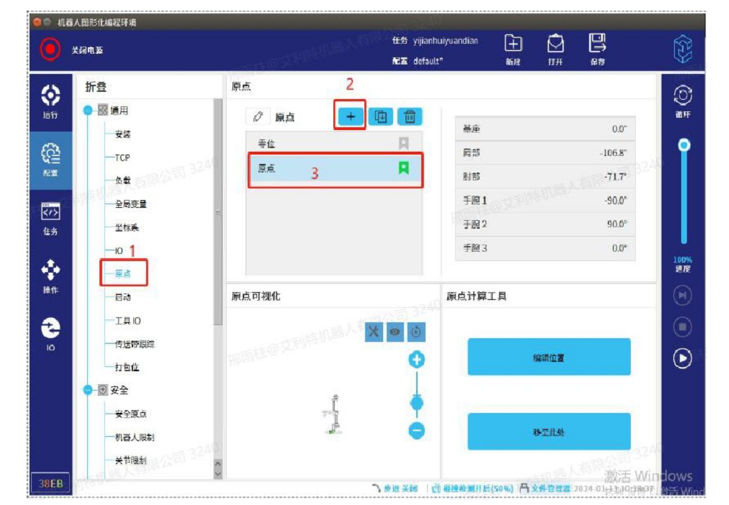
Task: Collapse the 通用 tree group
Action: pyautogui.click(x=88, y=111)
